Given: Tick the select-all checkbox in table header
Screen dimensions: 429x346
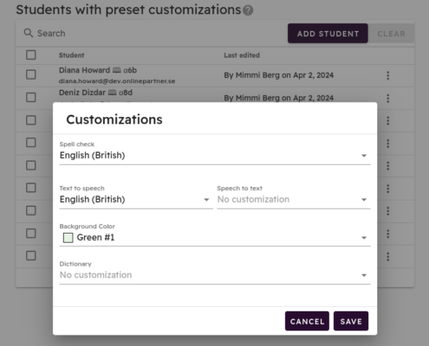Looking at the screenshot, I should (x=31, y=54).
